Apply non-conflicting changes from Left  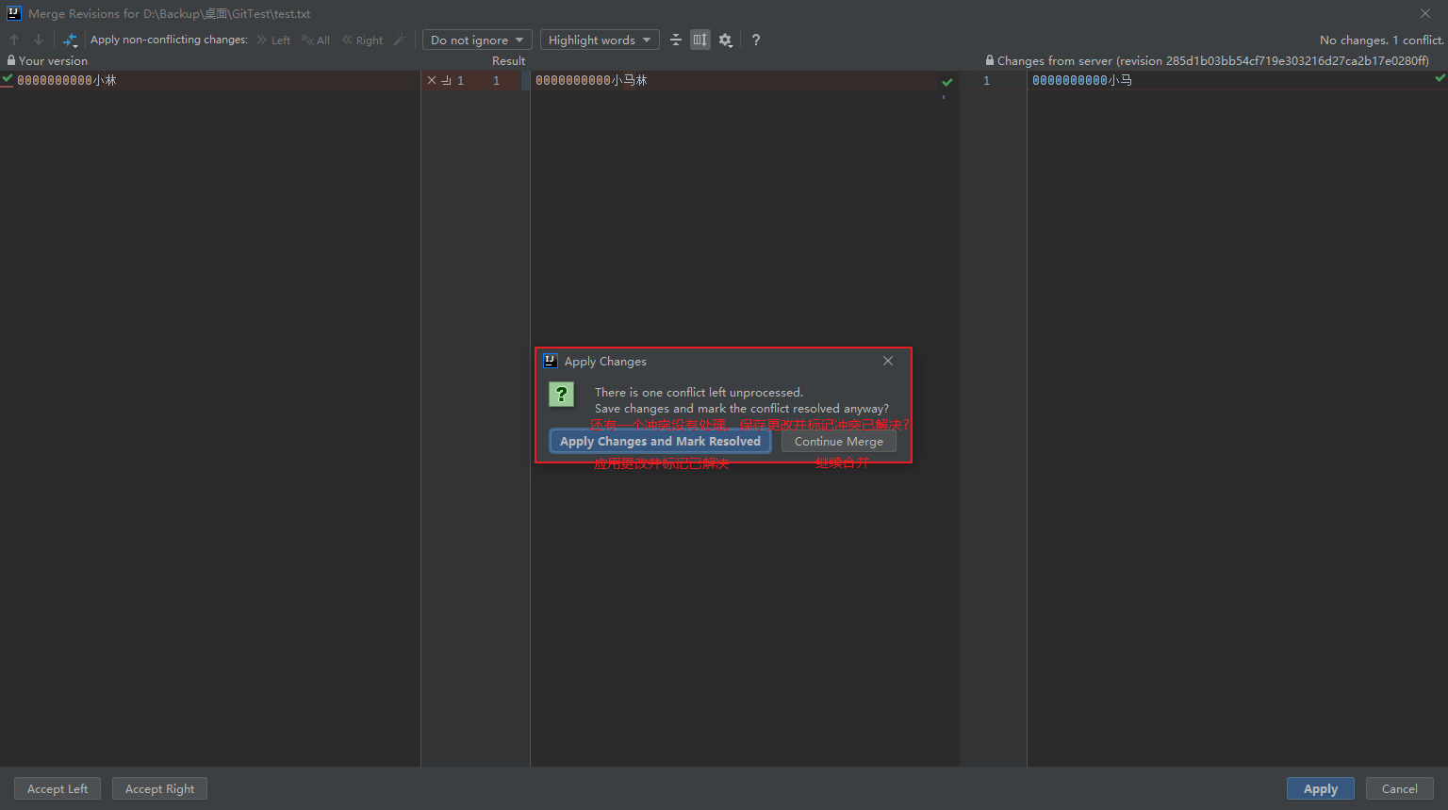[x=273, y=40]
